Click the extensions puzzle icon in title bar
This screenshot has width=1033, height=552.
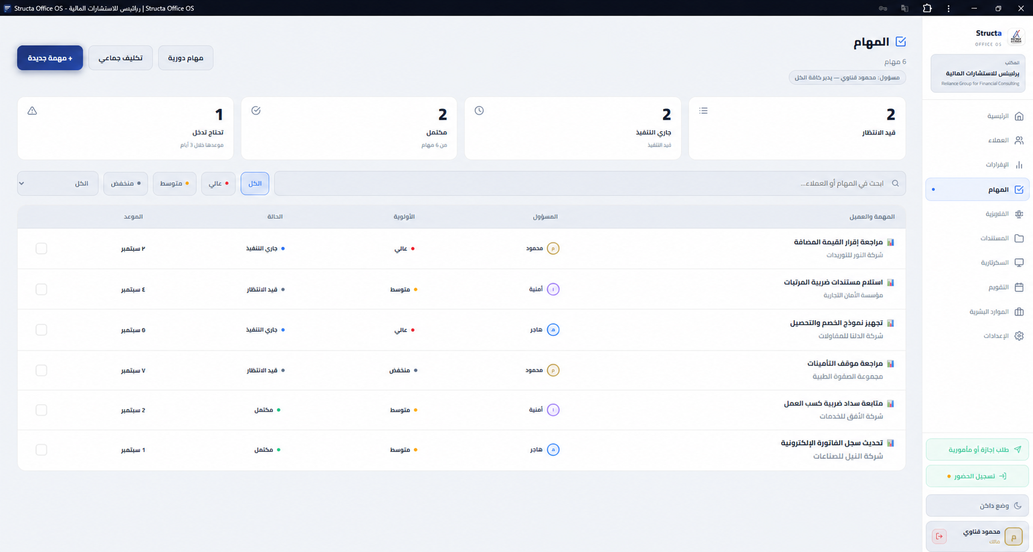point(927,8)
